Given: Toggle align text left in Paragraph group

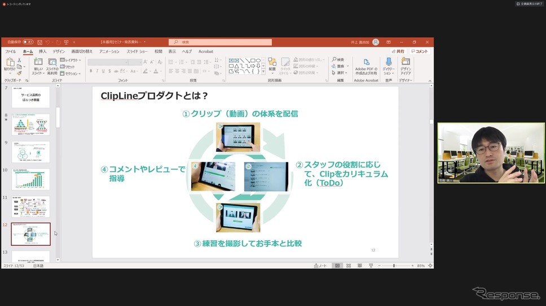Looking at the screenshot, I should pos(170,71).
